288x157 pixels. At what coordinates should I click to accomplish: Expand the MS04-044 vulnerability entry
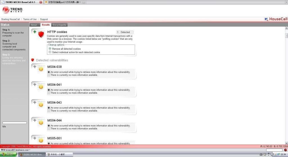tap(35, 120)
